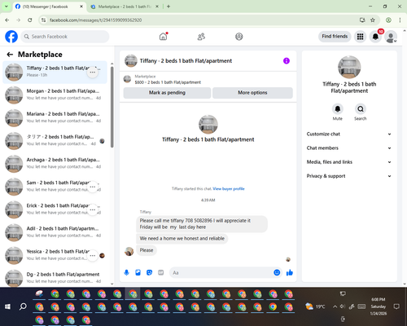Open the account profile menu
Viewport: 407px width, 326px height.
[x=391, y=37]
